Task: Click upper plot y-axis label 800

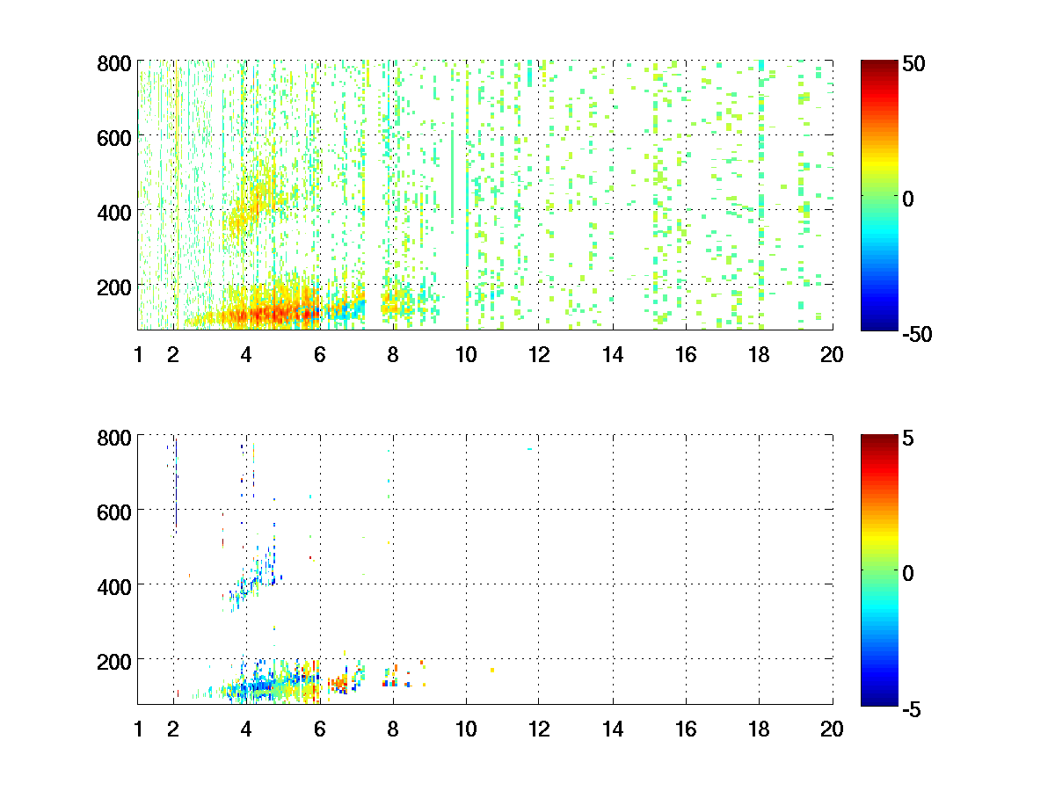Action: coord(114,63)
